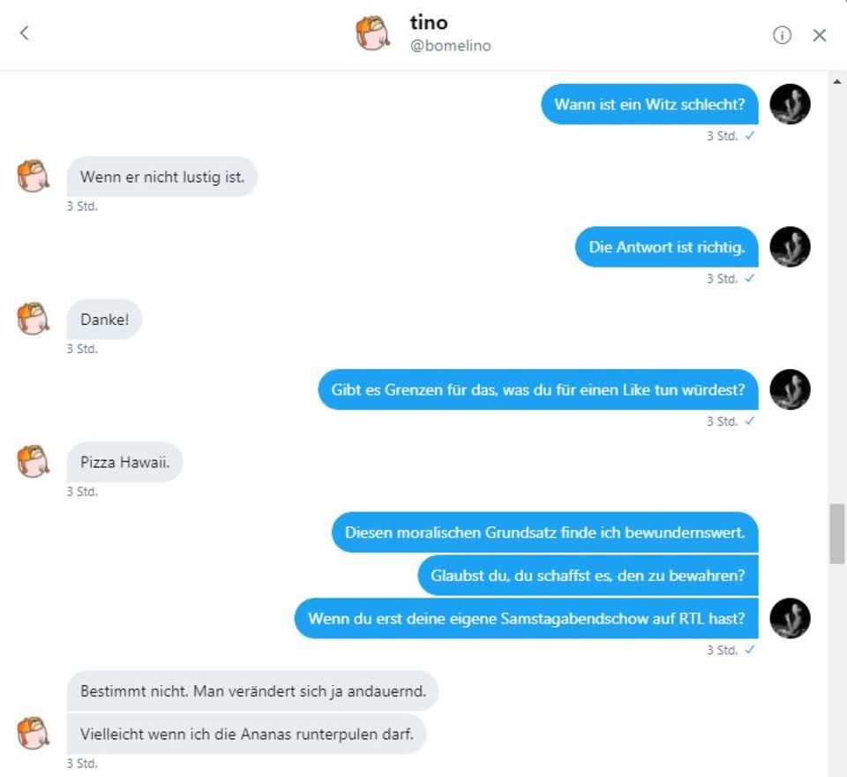Close the direct message window
Image resolution: width=847 pixels, height=777 pixels.
click(x=820, y=34)
